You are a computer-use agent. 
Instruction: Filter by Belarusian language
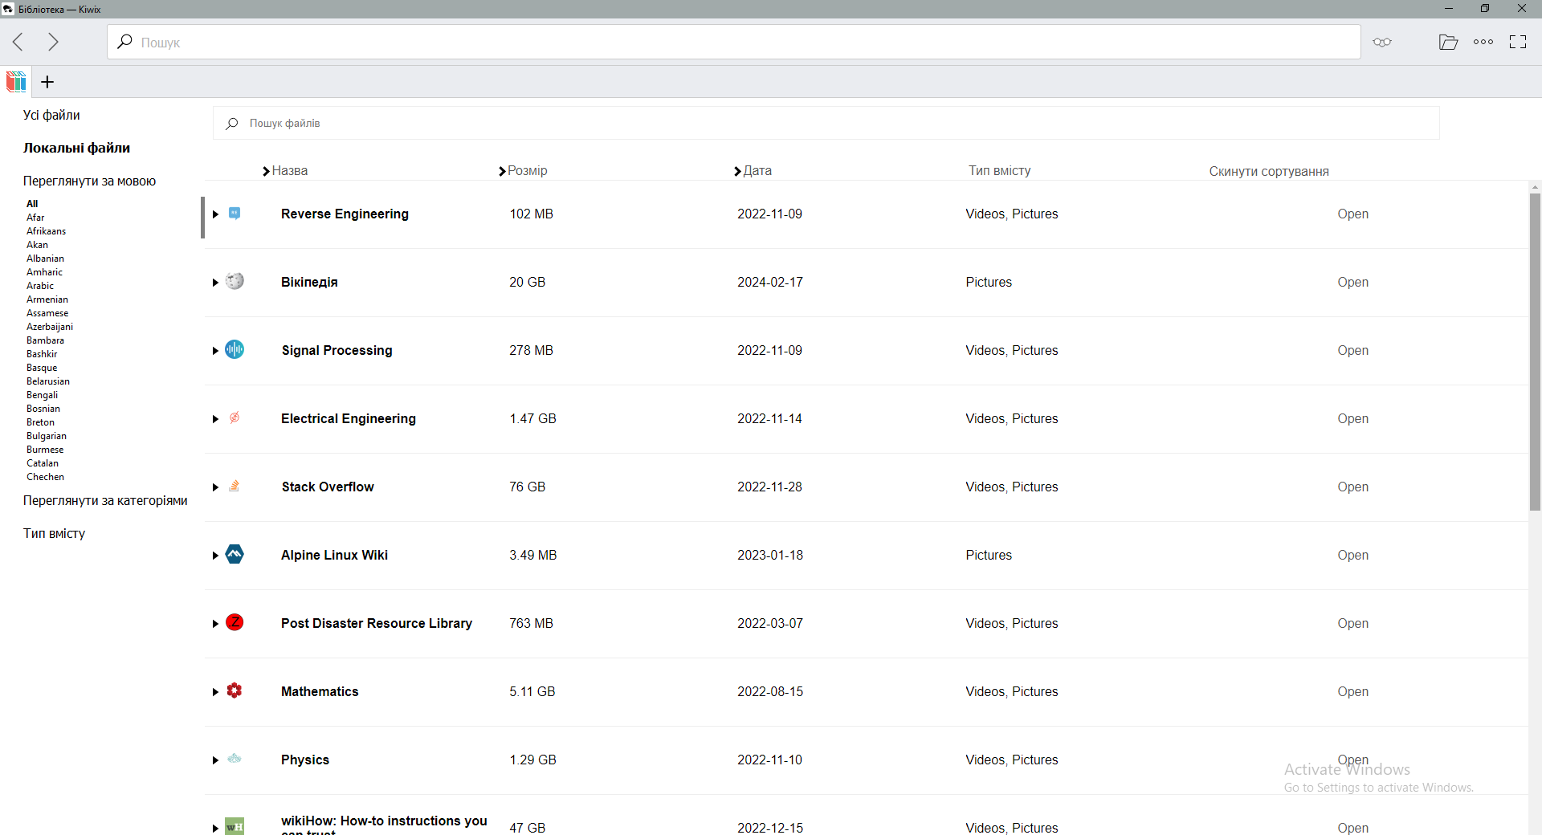point(48,381)
